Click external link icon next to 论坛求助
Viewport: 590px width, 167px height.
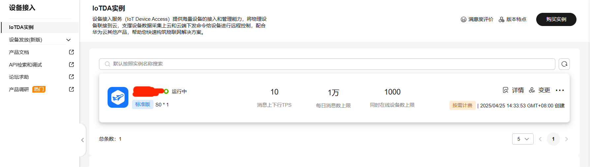(71, 77)
